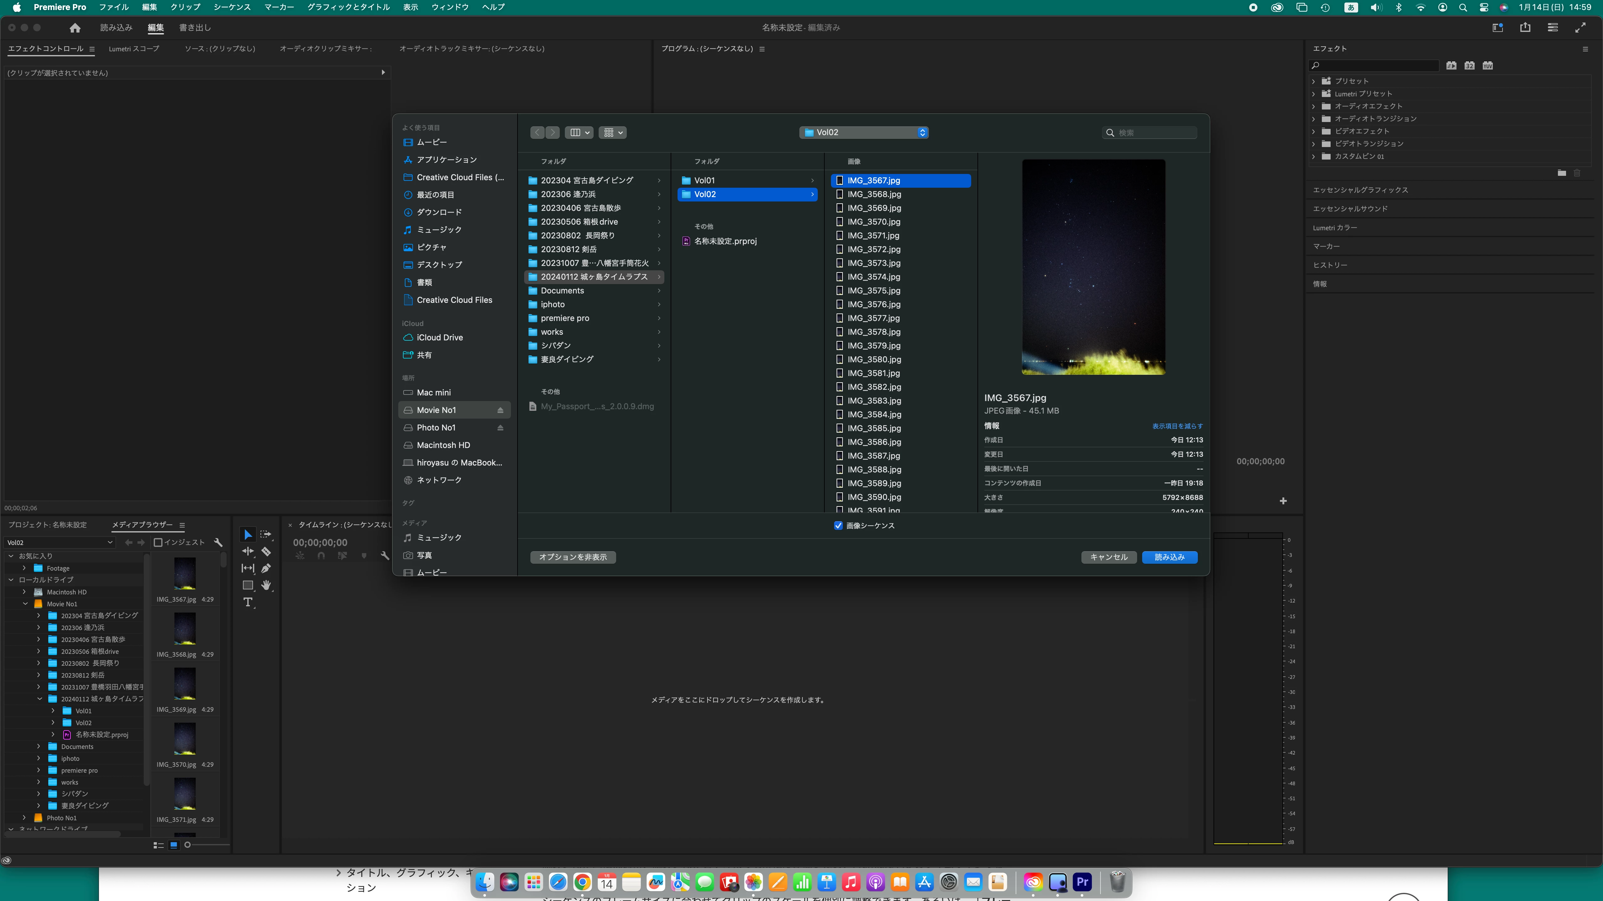
Task: Click the オプションを非表示 button
Action: [573, 557]
